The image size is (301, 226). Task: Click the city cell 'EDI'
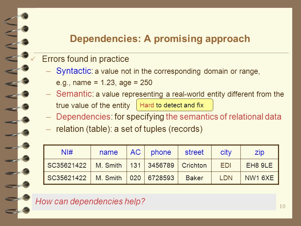click(226, 165)
